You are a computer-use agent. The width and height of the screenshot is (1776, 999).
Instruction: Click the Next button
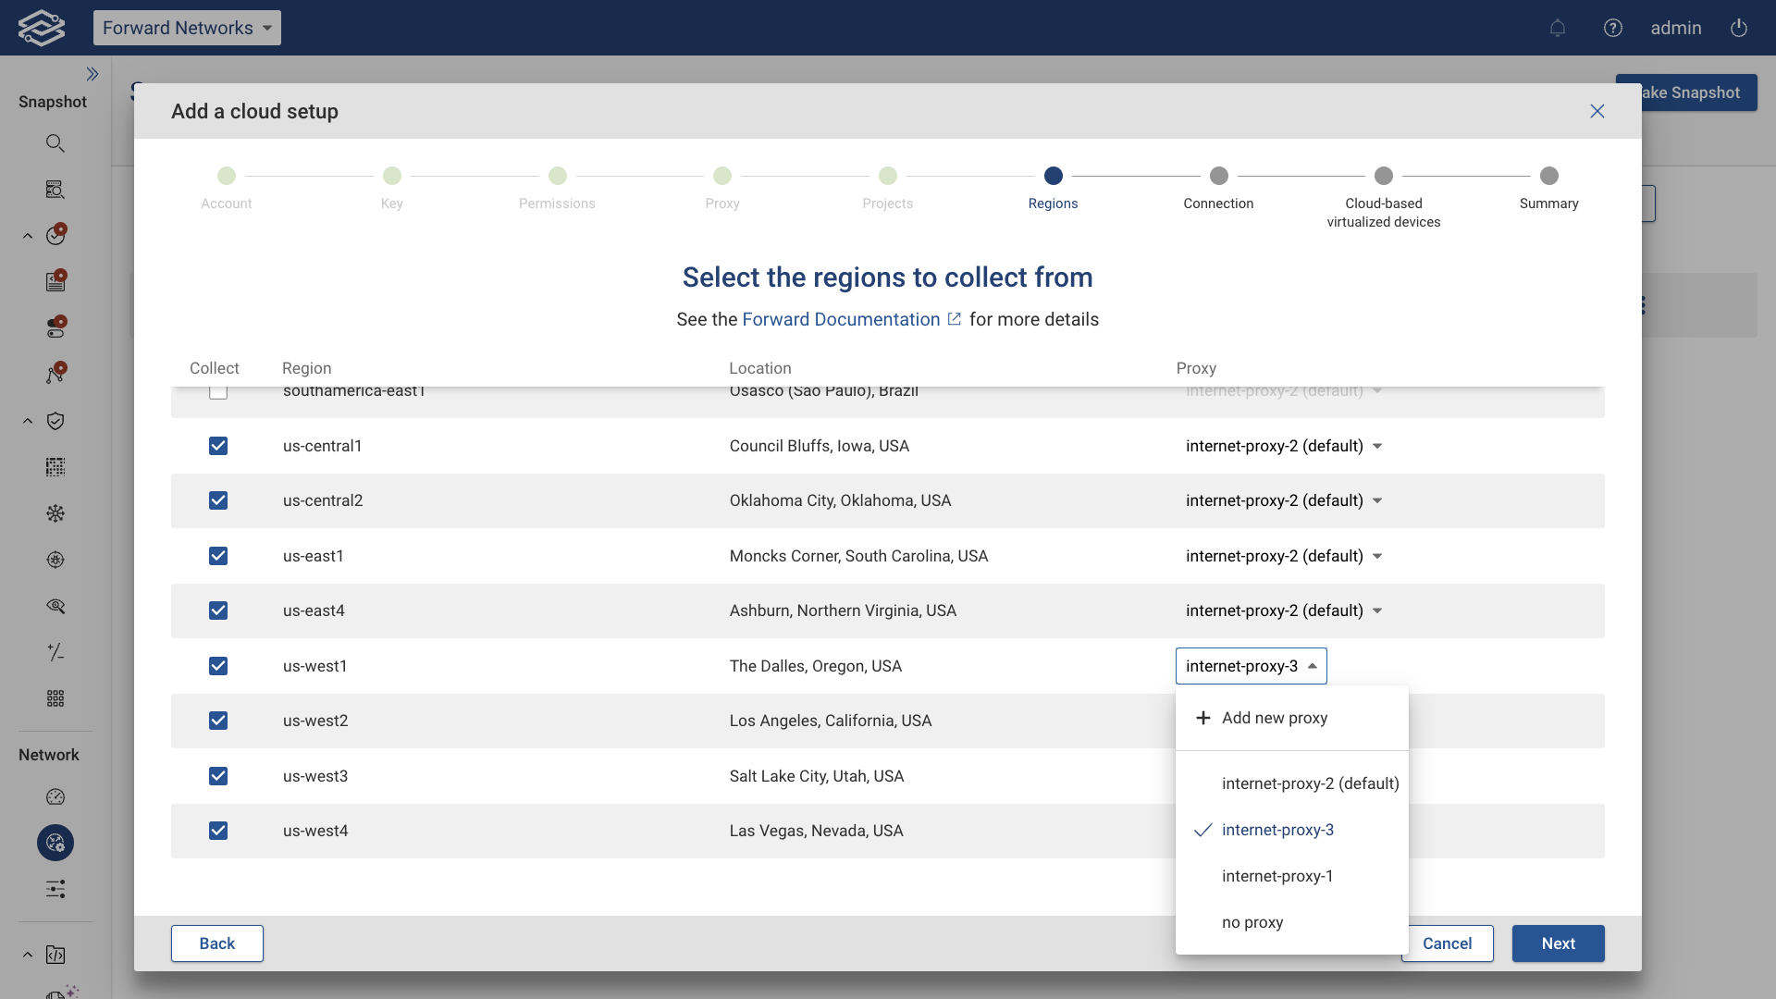(1558, 943)
